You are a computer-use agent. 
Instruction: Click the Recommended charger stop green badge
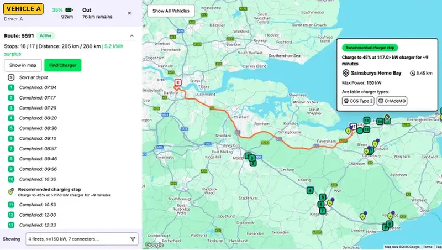[370, 48]
